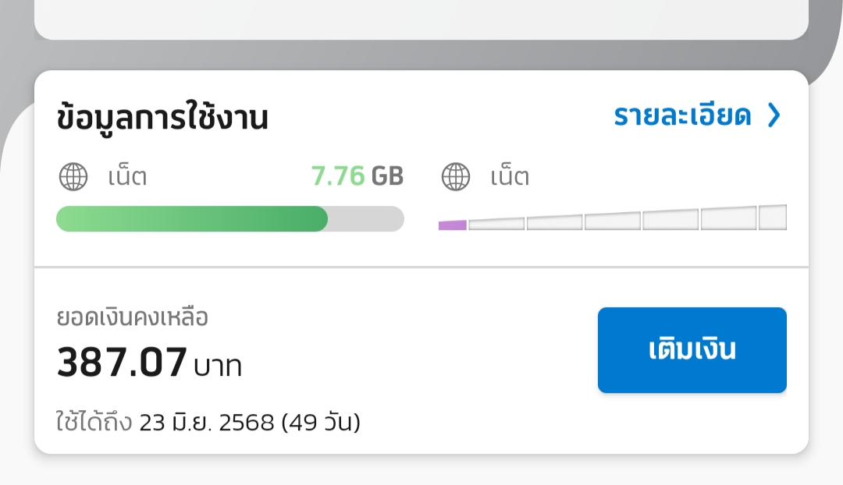The image size is (843, 485).
Task: Tap the blue chevron next to รายละเอียด
Action: coord(774,115)
